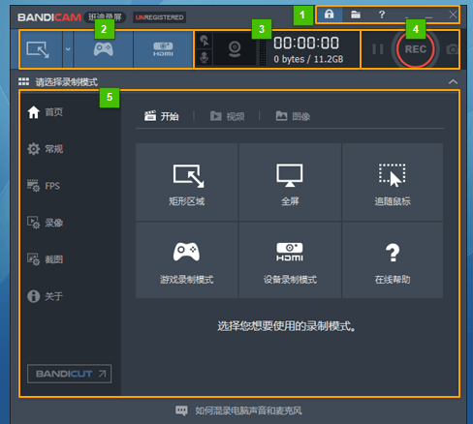Choose the 游戏录制模式 game recording tile
The width and height of the screenshot is (473, 424).
click(186, 260)
